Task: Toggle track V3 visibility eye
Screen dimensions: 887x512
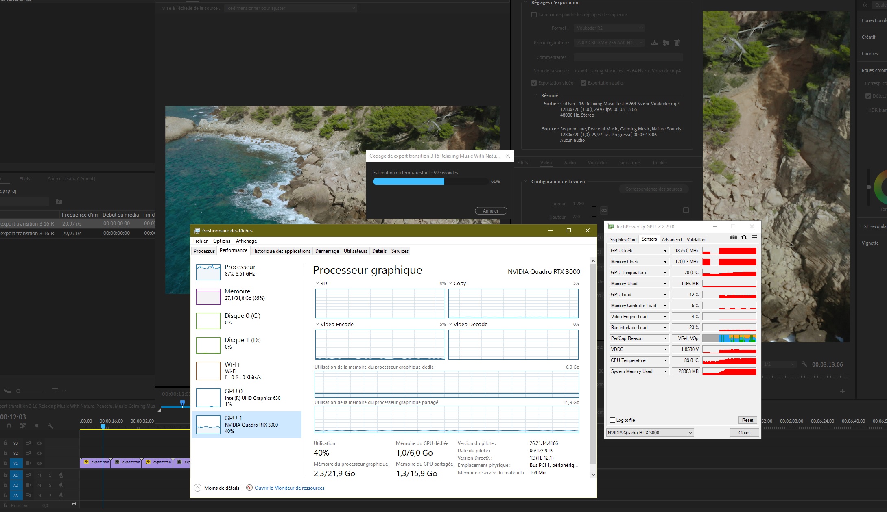Action: click(x=39, y=443)
